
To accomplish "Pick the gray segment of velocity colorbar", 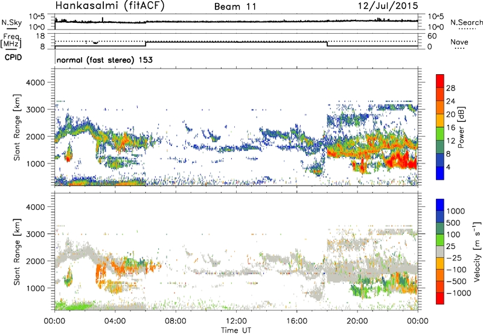I will point(440,252).
